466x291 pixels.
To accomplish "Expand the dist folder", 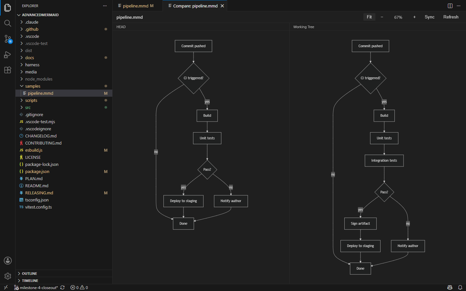I will pos(64,50).
